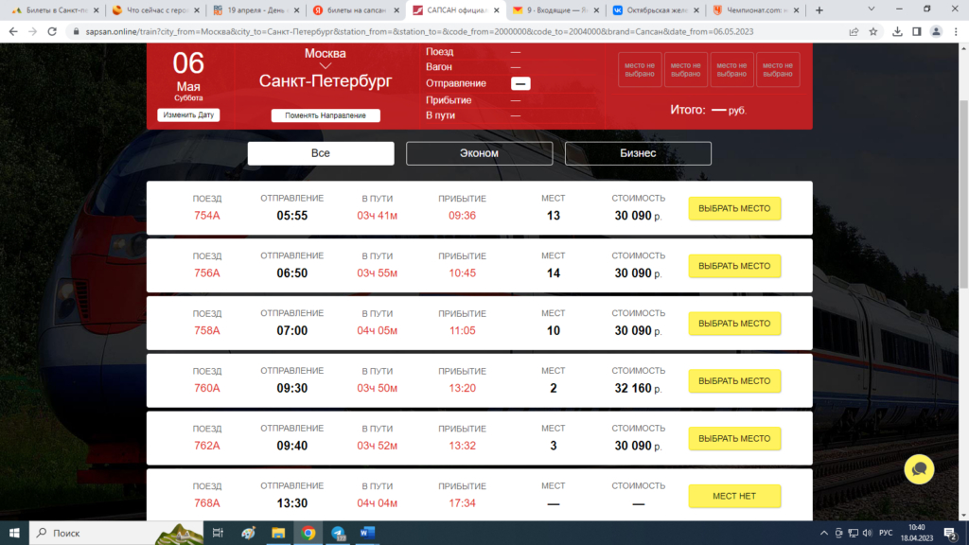Switch input language РУС indicator
Viewport: 969px width, 545px height.
(886, 533)
